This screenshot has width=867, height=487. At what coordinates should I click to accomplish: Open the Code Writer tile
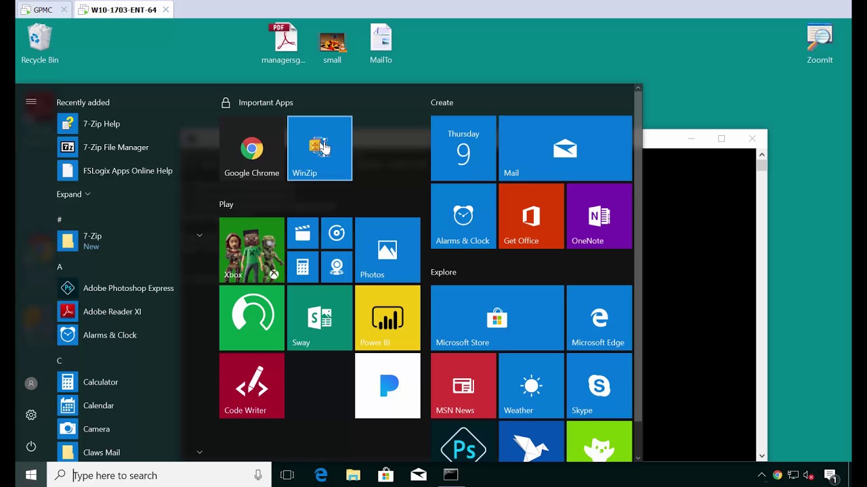click(252, 385)
